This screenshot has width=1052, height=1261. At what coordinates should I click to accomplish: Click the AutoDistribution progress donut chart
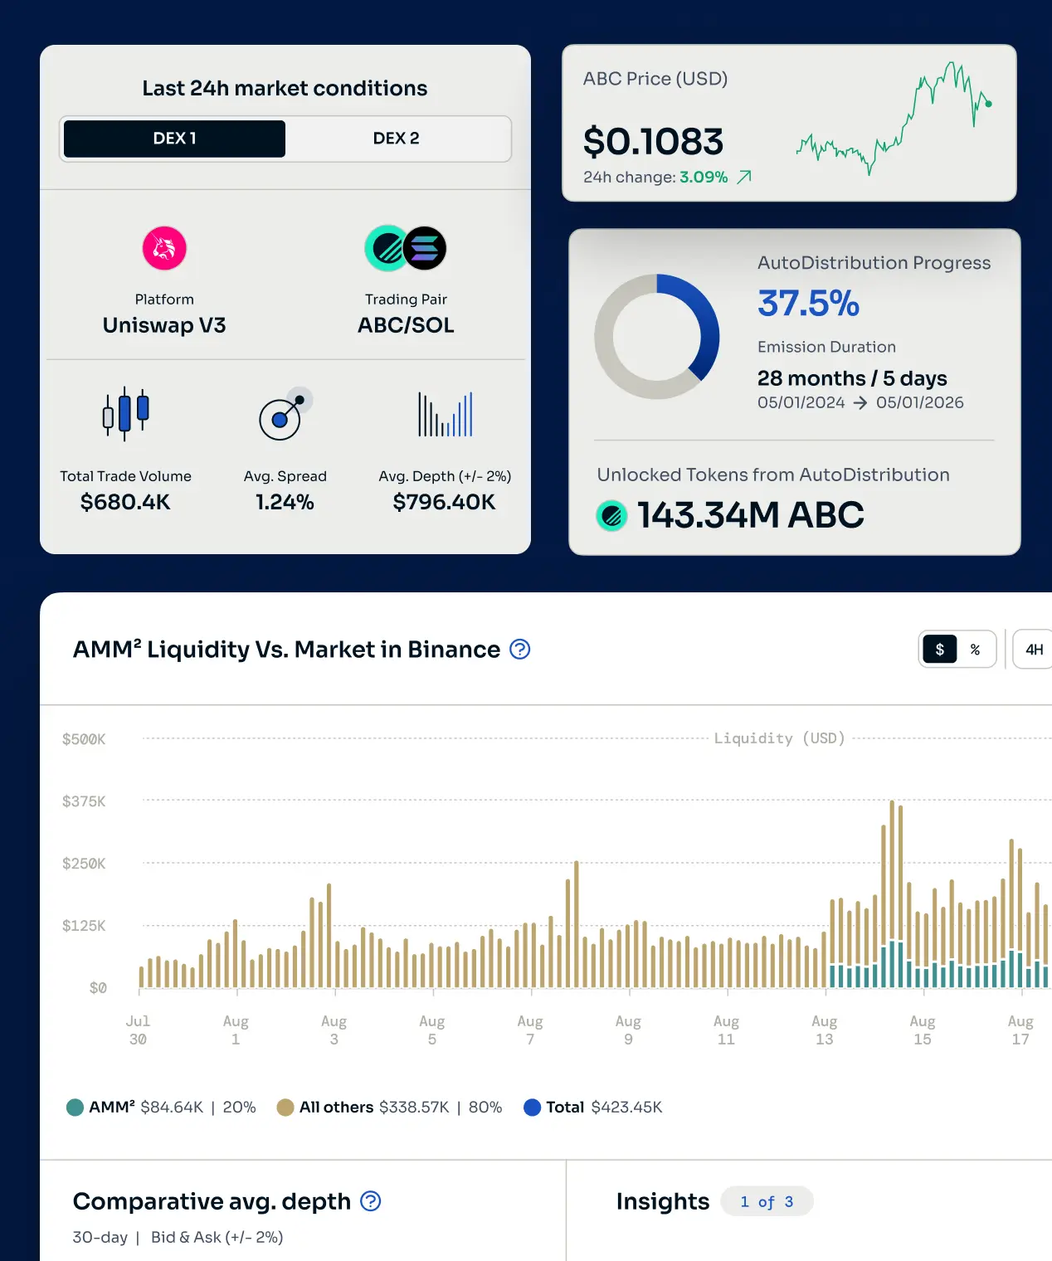[657, 337]
